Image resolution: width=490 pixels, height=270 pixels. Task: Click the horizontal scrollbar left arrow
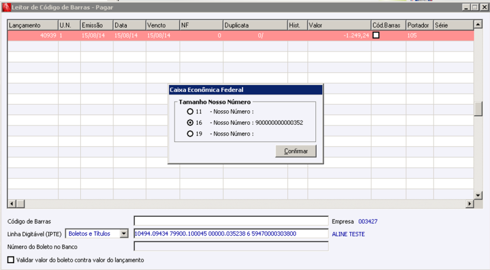[12, 204]
